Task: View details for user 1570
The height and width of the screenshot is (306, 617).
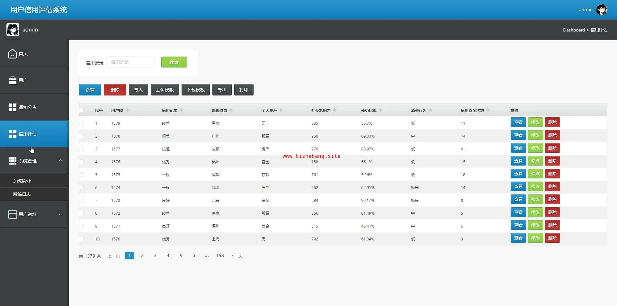Action: point(518,238)
